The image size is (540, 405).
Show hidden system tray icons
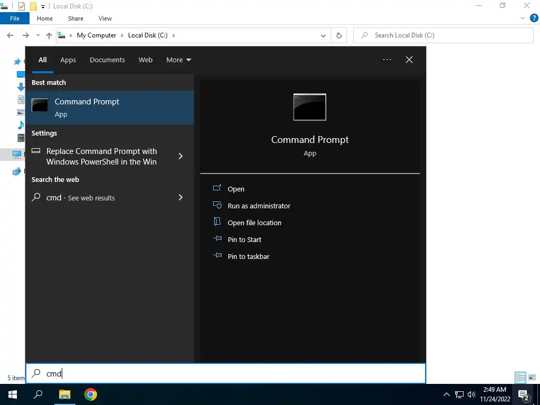click(x=446, y=394)
